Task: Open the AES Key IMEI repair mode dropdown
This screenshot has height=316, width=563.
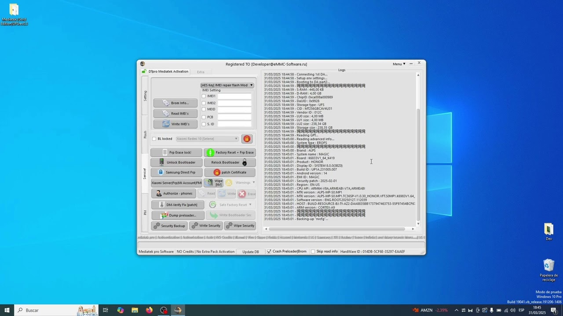Action: [227, 85]
